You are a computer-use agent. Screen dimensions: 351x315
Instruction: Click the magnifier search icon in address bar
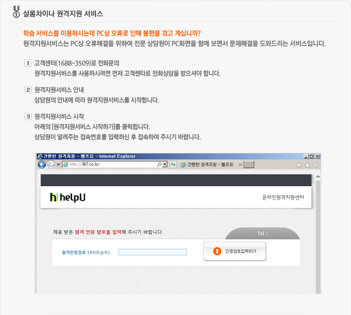[x=160, y=165]
